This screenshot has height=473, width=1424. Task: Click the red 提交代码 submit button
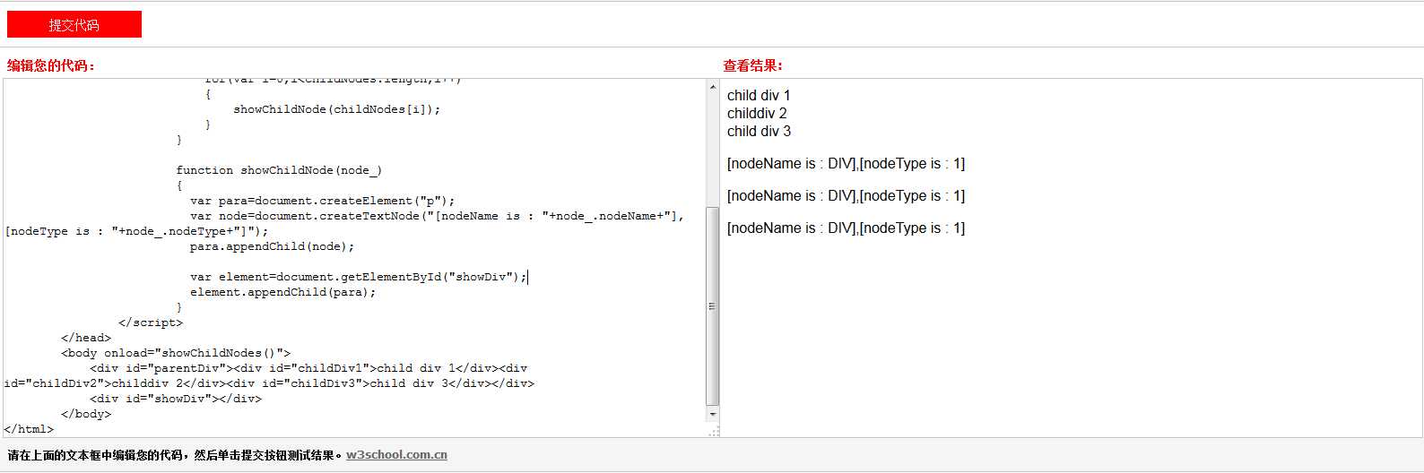74,24
